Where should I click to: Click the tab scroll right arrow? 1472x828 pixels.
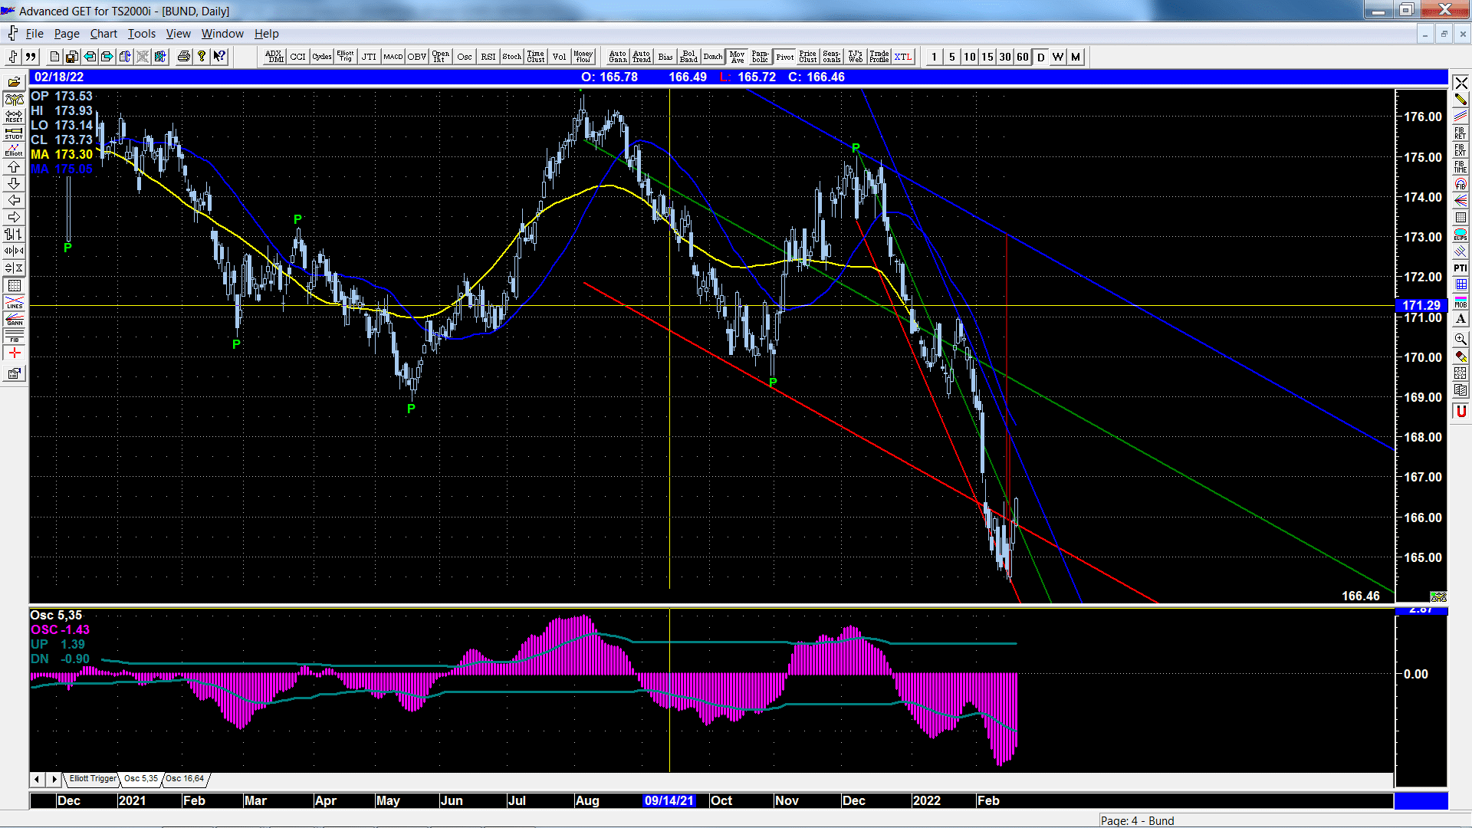(x=54, y=779)
